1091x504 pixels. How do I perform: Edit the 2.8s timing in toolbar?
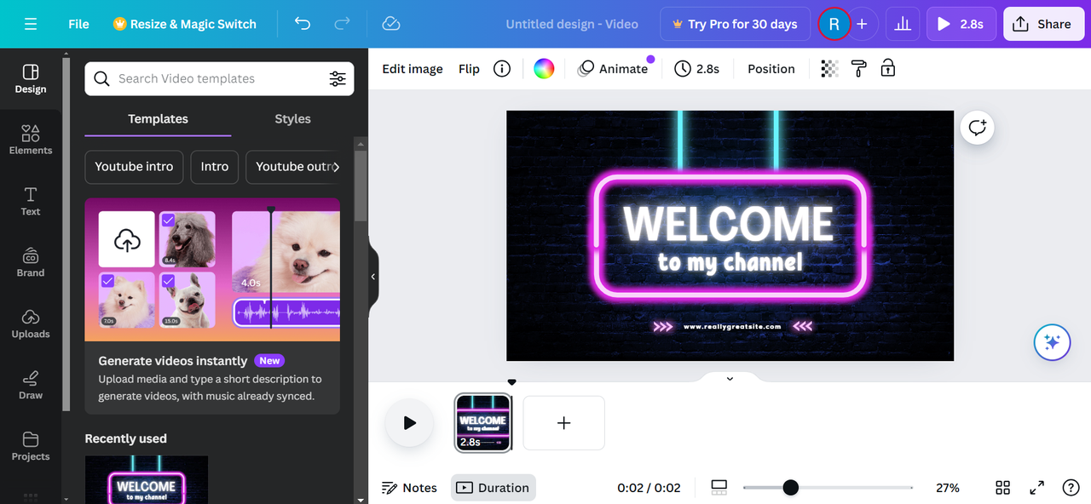[697, 69]
